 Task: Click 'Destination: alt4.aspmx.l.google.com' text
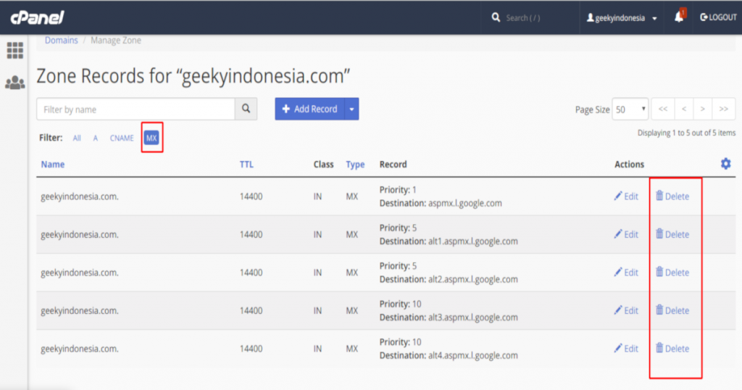(449, 355)
